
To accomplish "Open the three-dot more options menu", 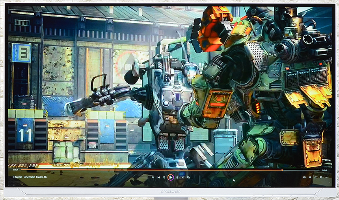I will point(326,178).
